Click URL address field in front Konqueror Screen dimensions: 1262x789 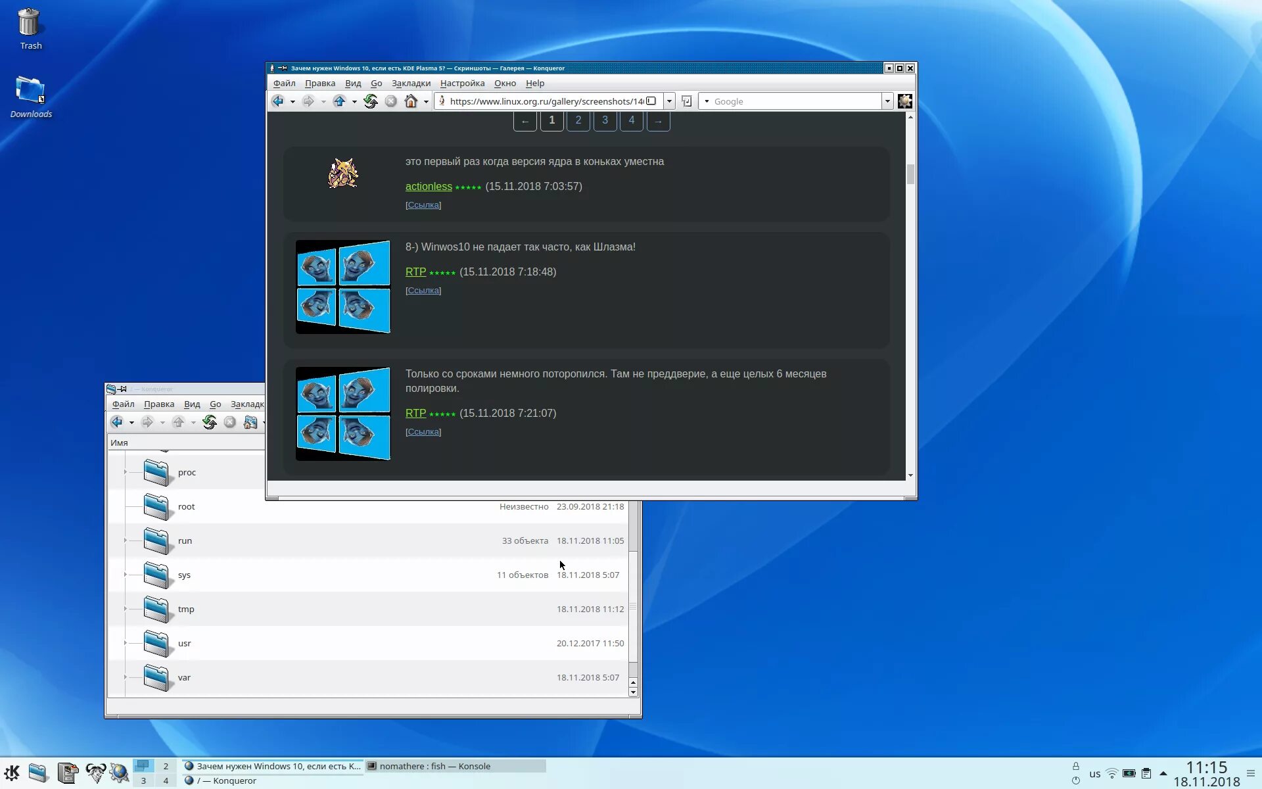(x=547, y=101)
